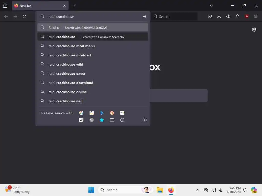This screenshot has height=196, width=262.
Task: Open a new tab with the plus button
Action: coord(74,6)
